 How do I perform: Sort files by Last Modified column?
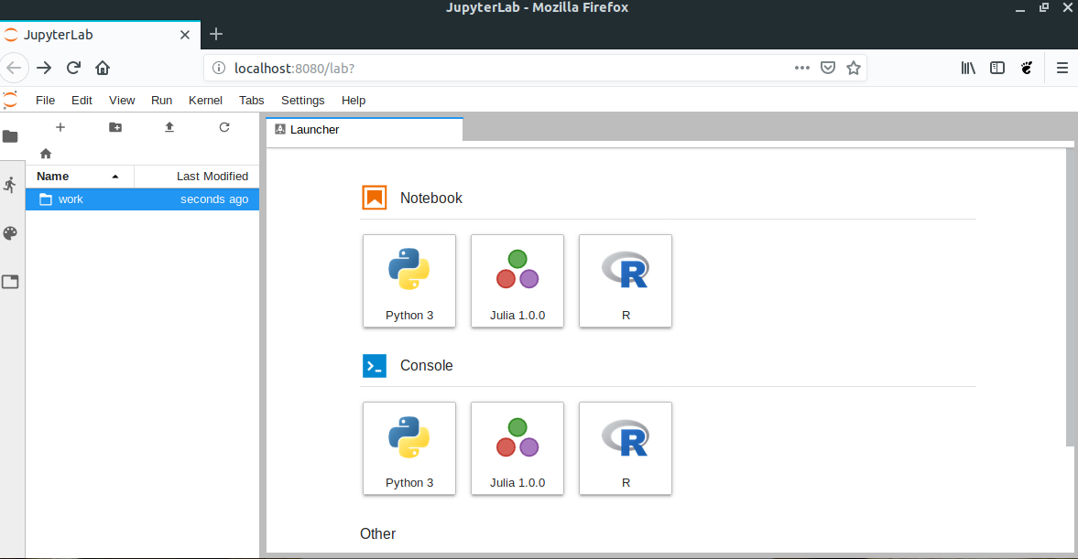point(197,177)
